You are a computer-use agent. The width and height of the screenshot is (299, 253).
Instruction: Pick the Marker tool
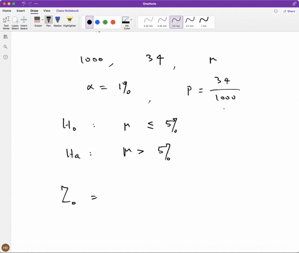58,22
